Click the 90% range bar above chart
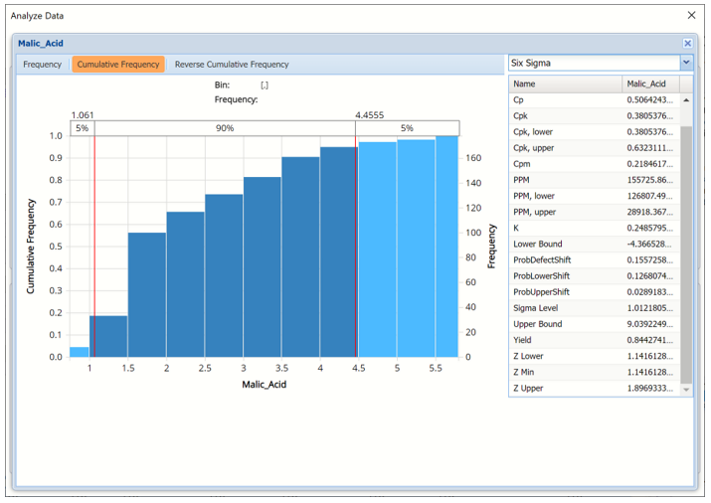This screenshot has width=711, height=503. click(x=226, y=128)
